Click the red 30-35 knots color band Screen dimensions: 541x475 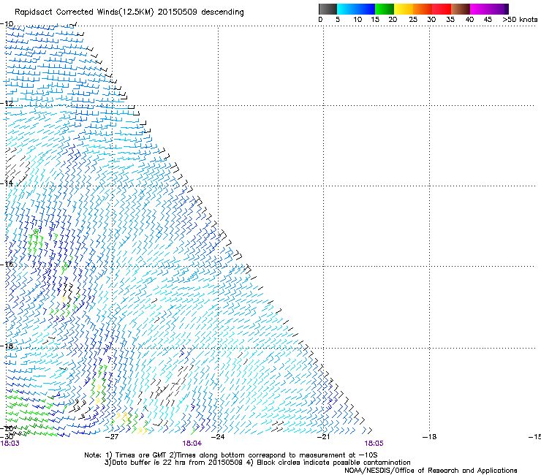(442, 9)
